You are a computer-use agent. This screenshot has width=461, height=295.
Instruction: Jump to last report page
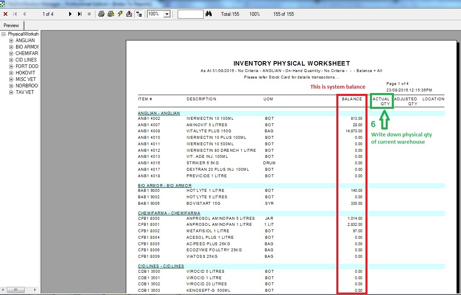click(x=80, y=14)
